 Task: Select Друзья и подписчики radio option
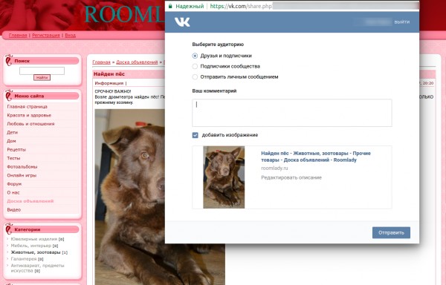coord(195,56)
